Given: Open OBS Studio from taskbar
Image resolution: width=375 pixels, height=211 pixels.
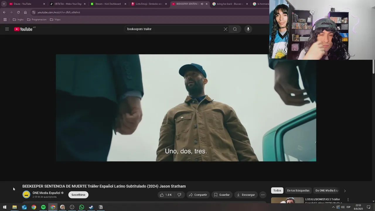Looking at the screenshot, I should click(x=72, y=207).
